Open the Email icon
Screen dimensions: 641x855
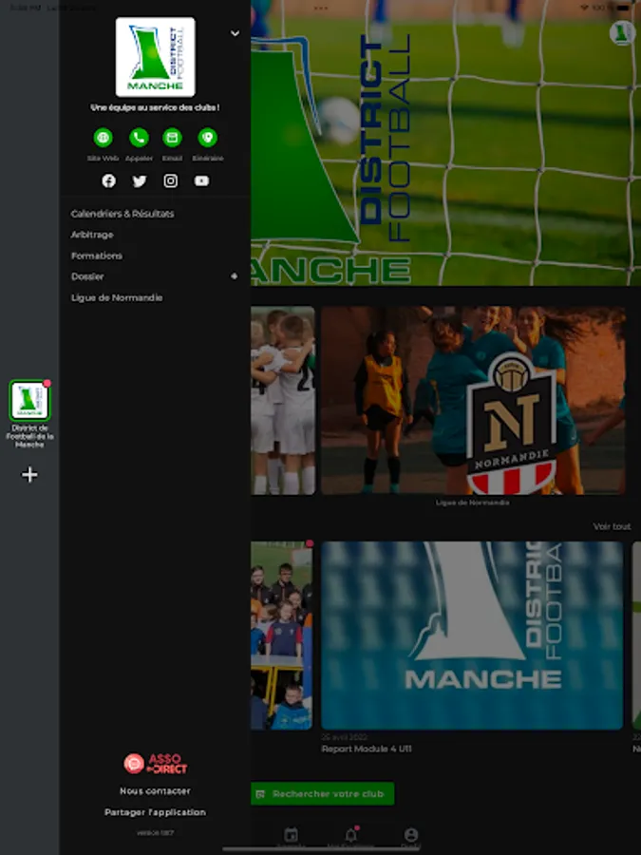tap(172, 138)
